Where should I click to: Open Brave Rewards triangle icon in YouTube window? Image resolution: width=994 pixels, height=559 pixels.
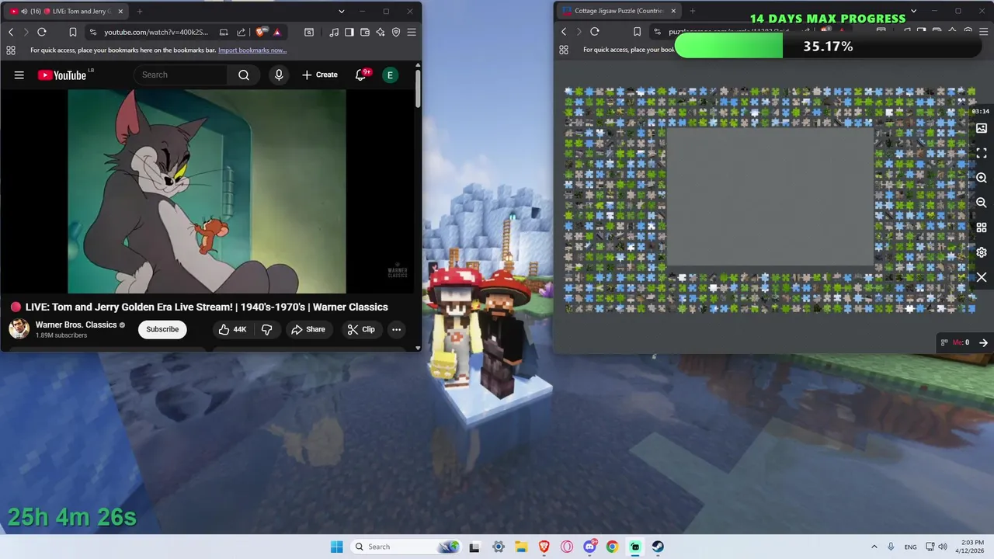(x=277, y=32)
